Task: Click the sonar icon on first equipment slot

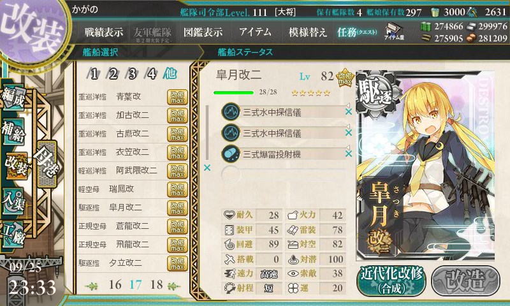Action: [231, 112]
